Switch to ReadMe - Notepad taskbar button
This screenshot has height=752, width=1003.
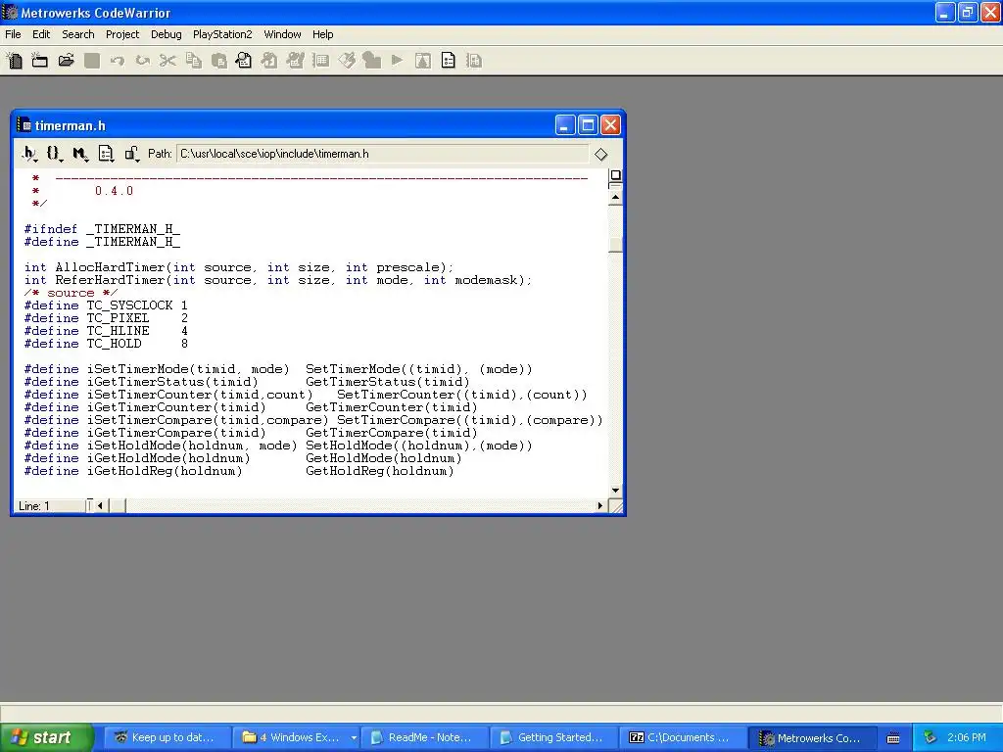coord(425,737)
